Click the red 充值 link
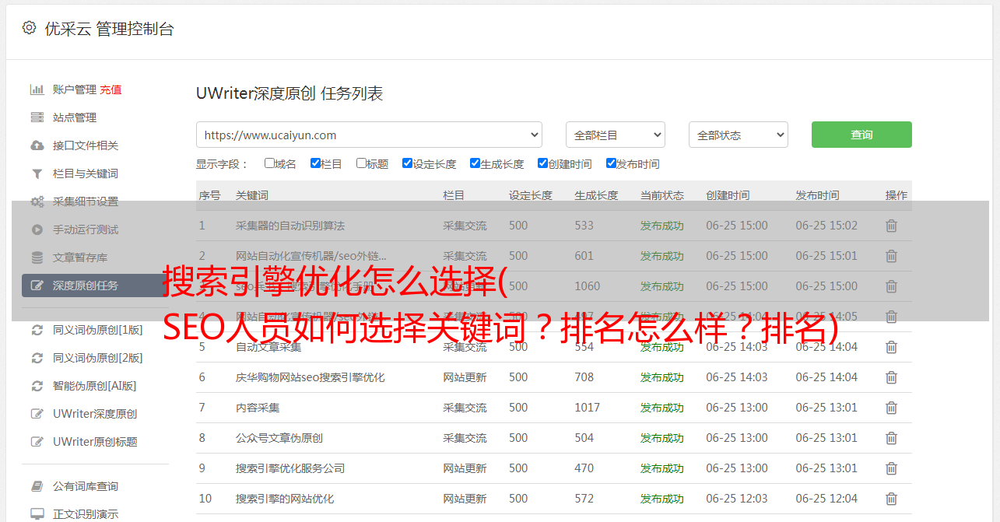Screen dimensions: 1000x522 pyautogui.click(x=111, y=89)
